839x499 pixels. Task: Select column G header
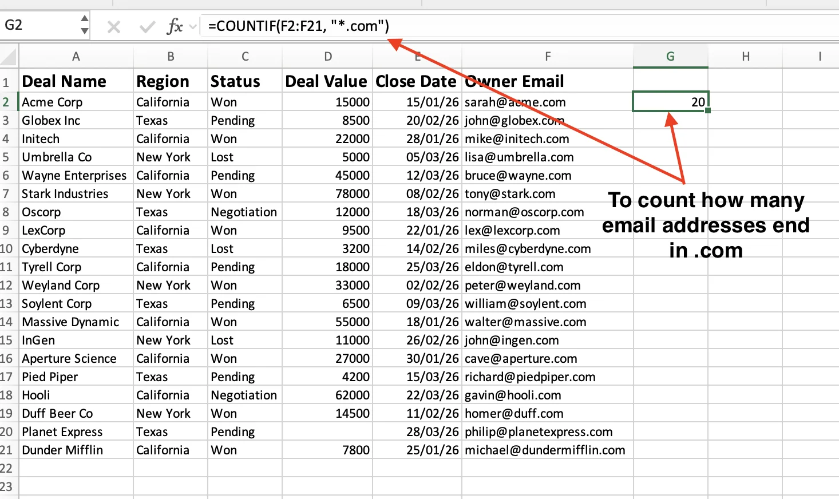click(x=671, y=57)
